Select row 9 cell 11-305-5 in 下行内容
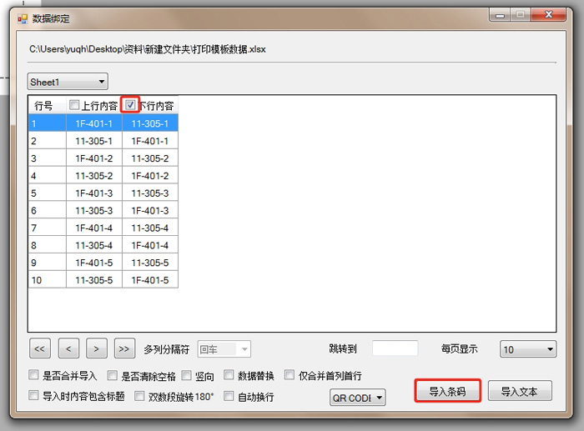 click(x=150, y=263)
